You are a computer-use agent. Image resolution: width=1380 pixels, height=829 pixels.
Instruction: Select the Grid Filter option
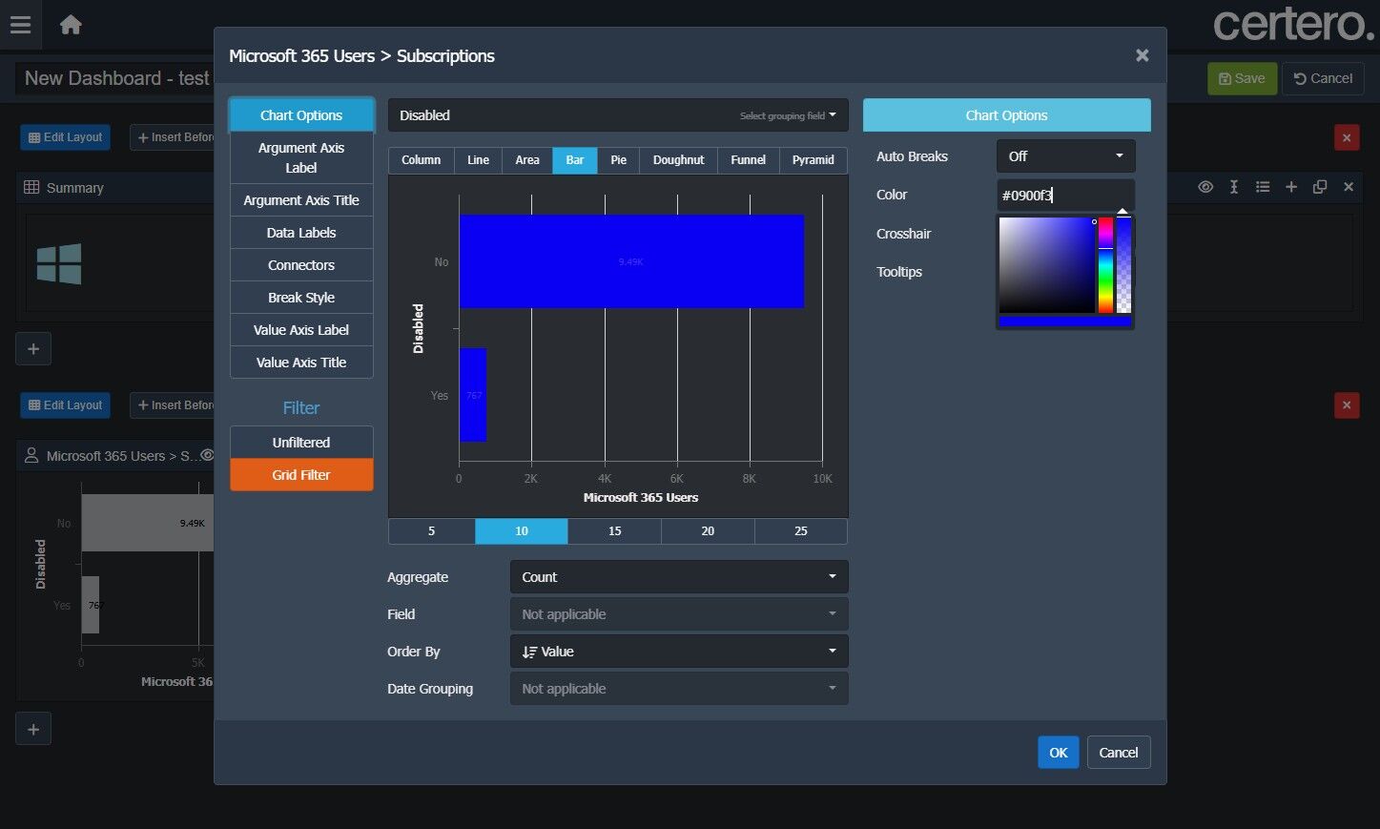[x=301, y=475]
